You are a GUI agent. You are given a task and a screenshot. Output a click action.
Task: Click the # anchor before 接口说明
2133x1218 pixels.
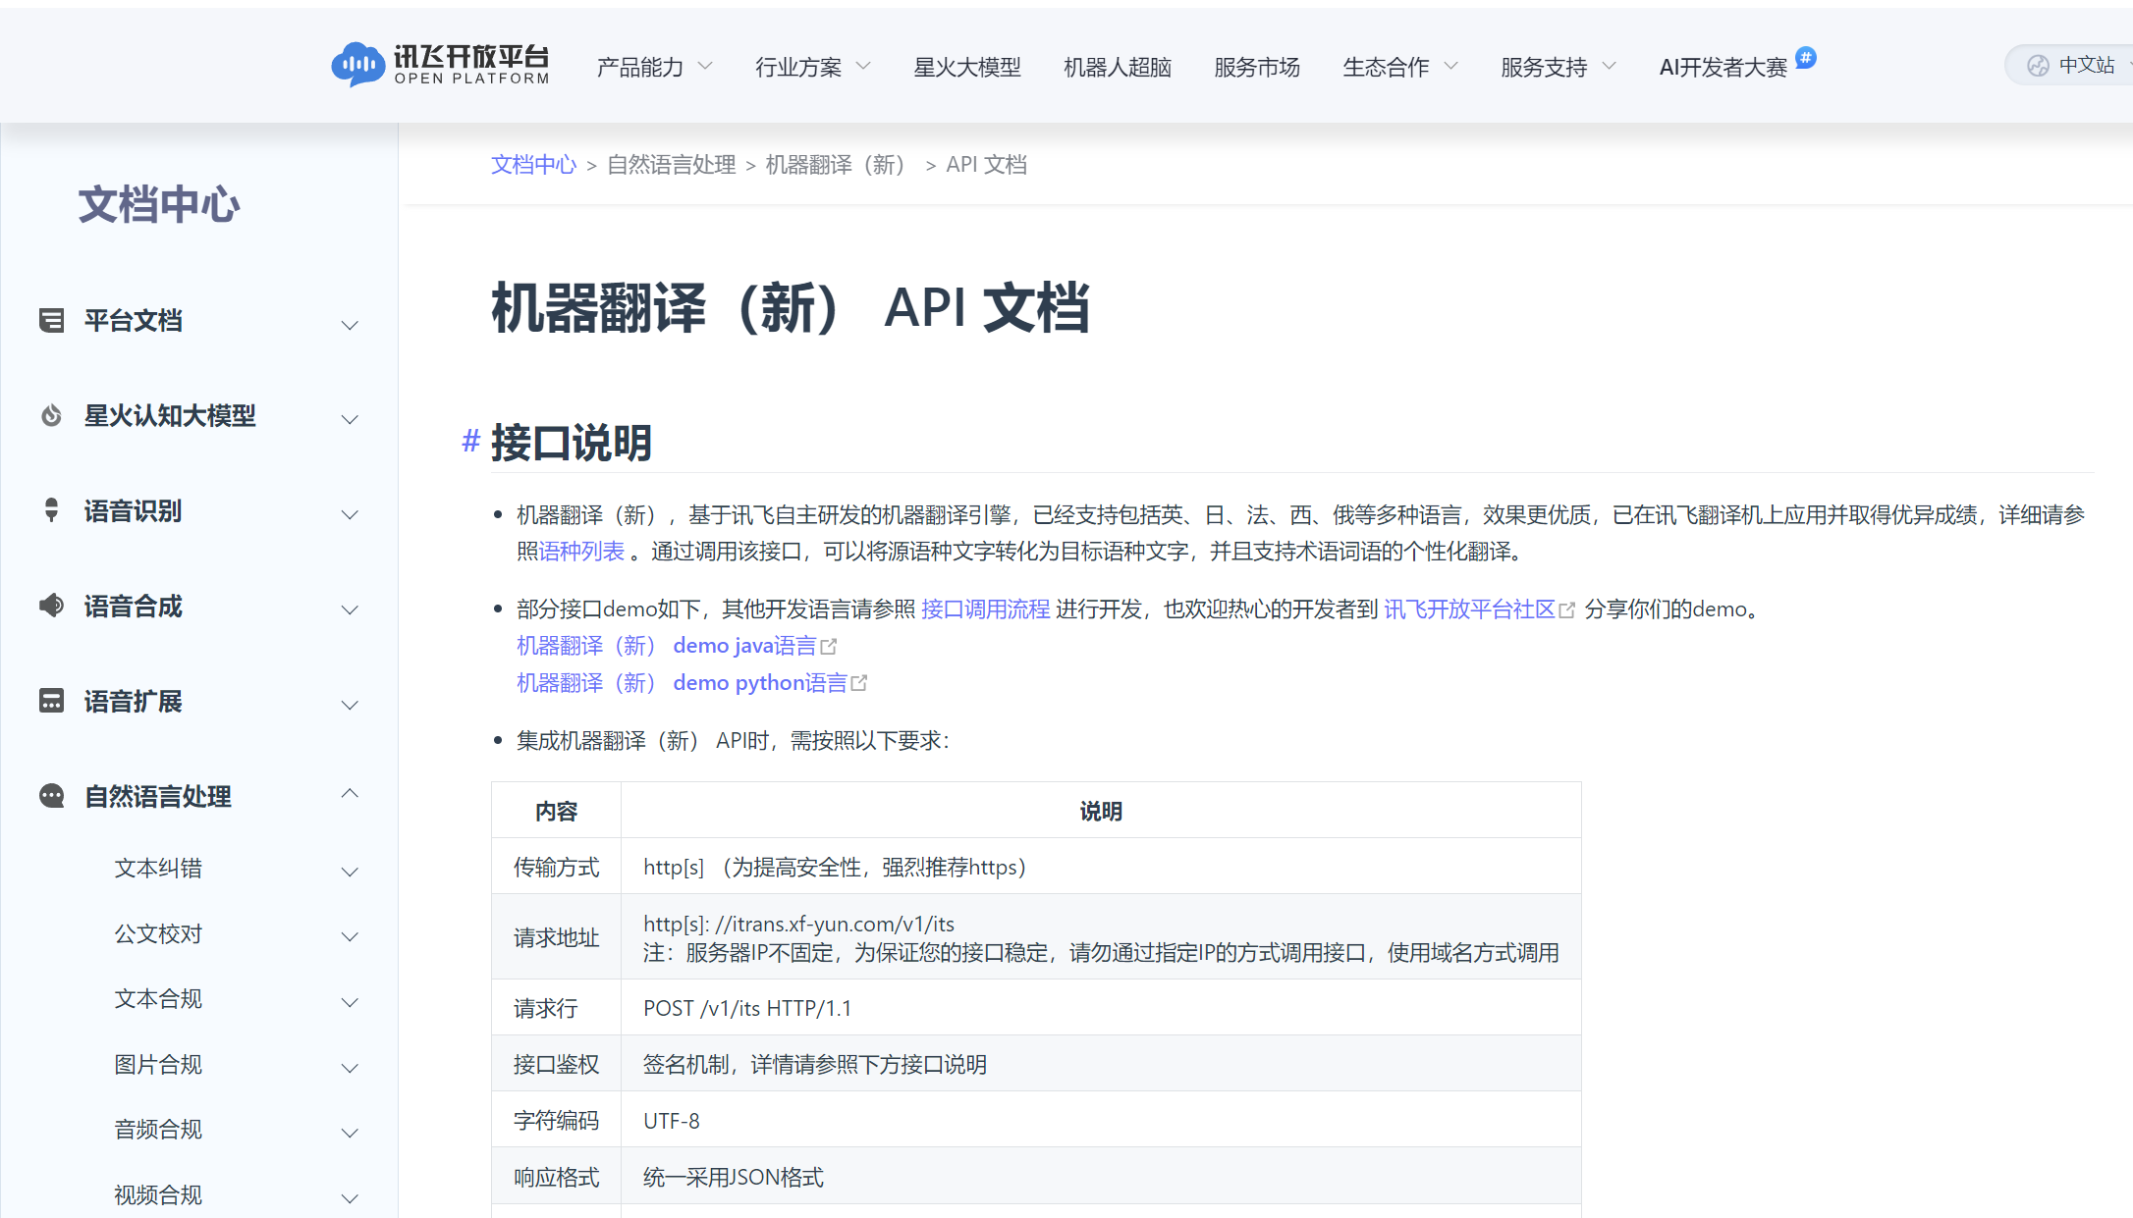click(470, 441)
